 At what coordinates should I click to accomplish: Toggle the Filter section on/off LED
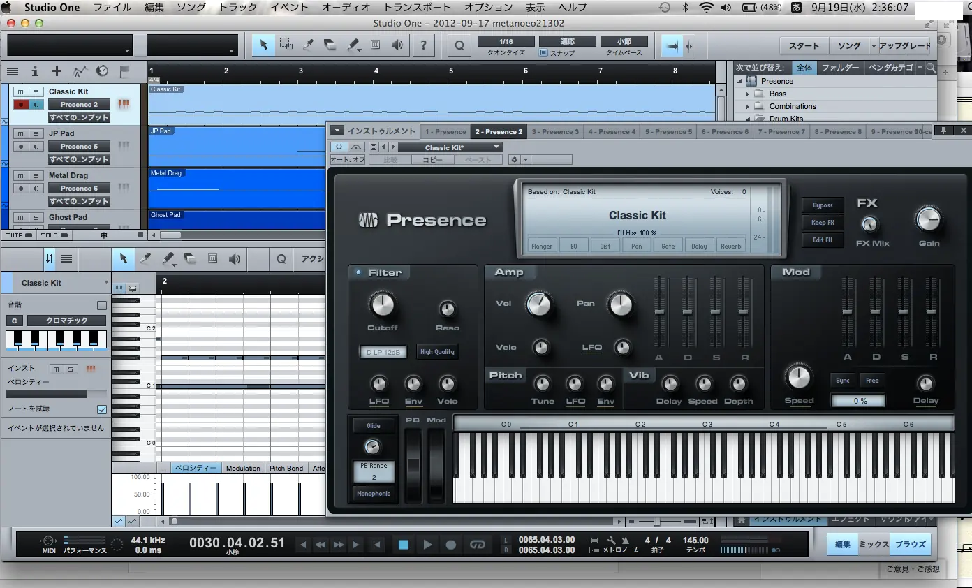tap(359, 272)
